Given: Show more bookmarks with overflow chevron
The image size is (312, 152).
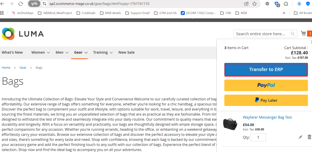Looking at the screenshot, I should point(284,13).
